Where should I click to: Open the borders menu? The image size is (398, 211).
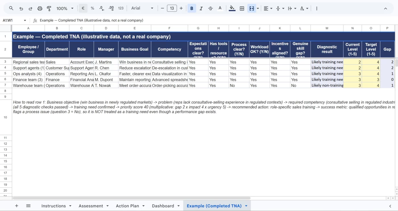click(242, 9)
